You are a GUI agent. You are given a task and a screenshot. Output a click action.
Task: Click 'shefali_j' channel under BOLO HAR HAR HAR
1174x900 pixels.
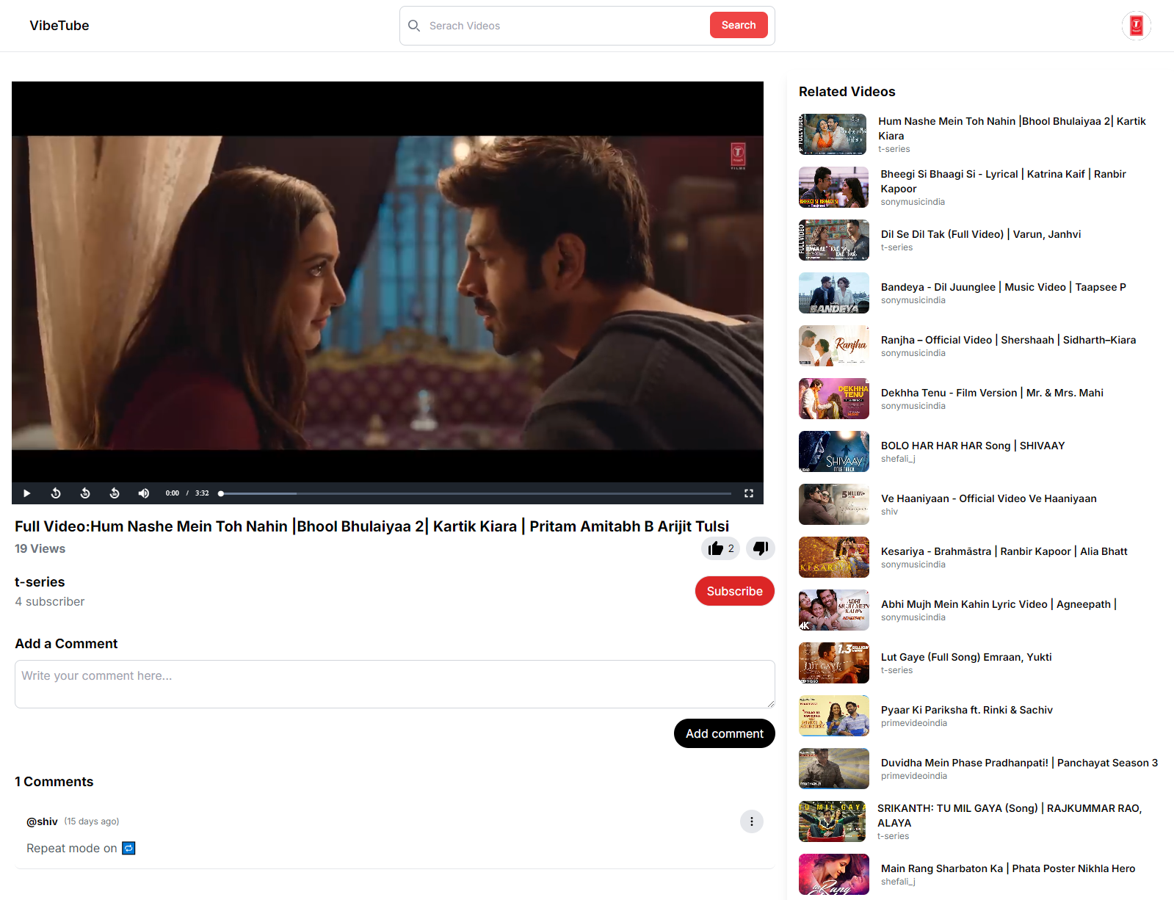tap(898, 459)
